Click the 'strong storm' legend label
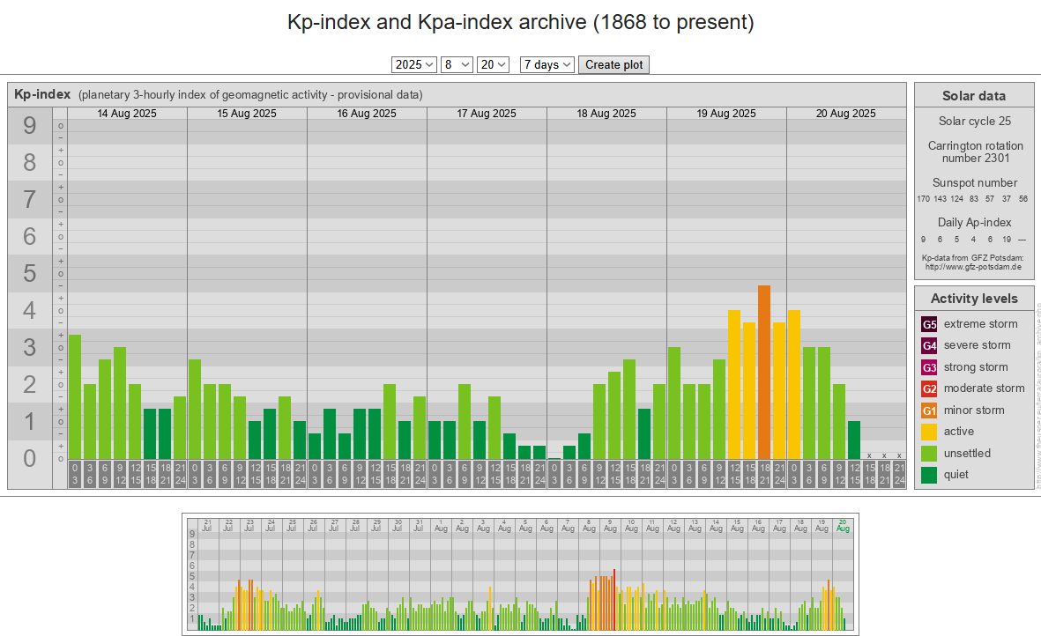 pos(976,366)
